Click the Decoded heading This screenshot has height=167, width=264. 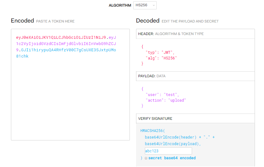pyautogui.click(x=148, y=21)
